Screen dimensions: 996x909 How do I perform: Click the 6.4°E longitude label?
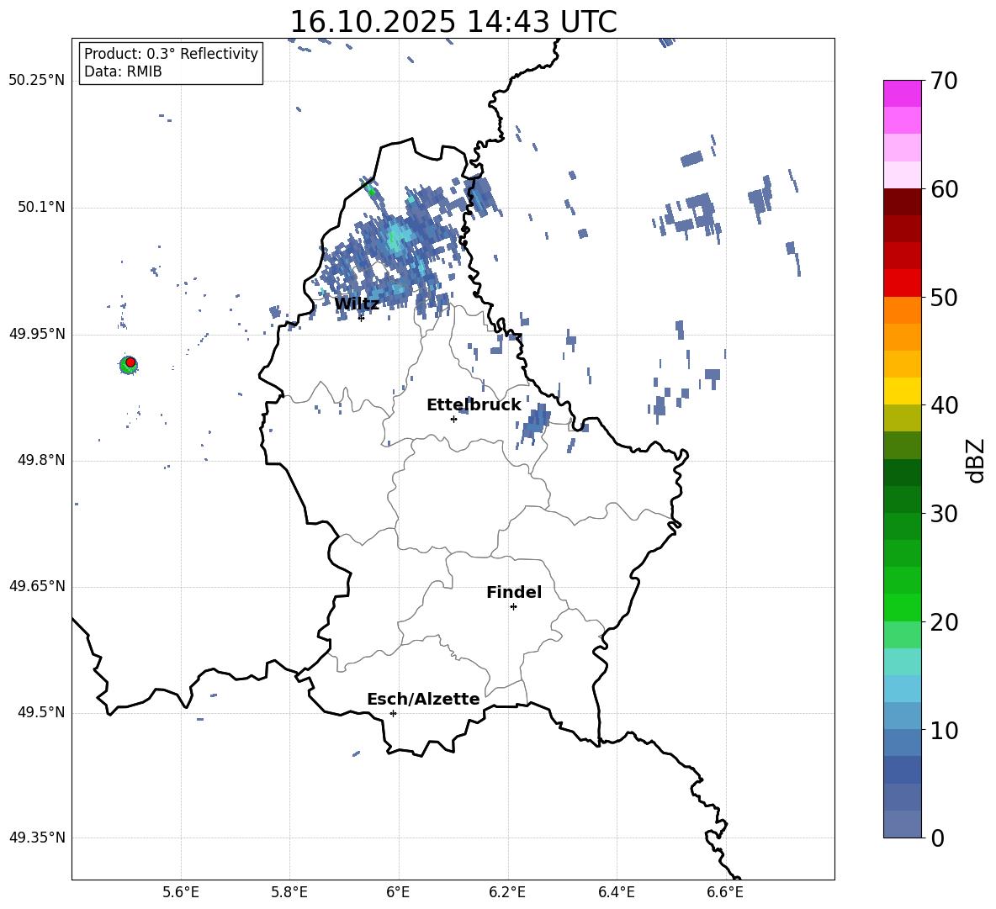click(616, 892)
